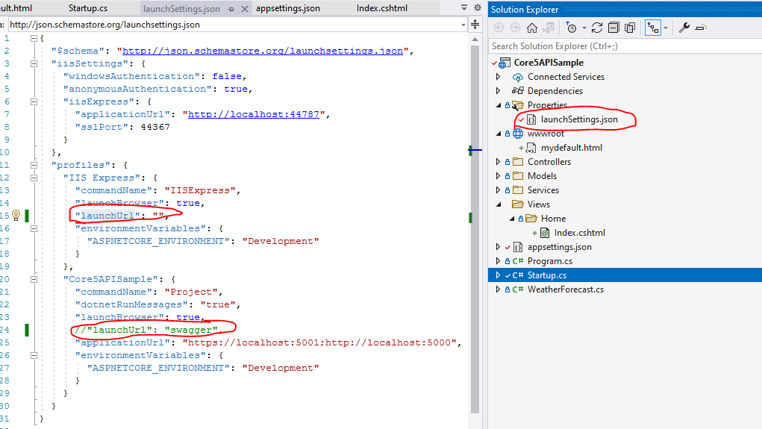The width and height of the screenshot is (762, 429).
Task: Go Back in Solution Explorer toolbar
Action: tap(499, 28)
